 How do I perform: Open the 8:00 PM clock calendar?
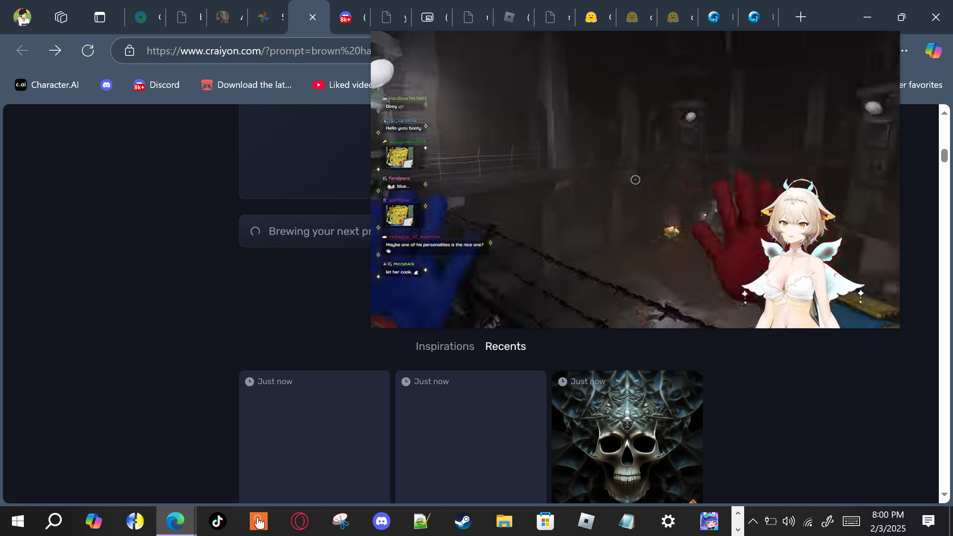[x=888, y=521]
